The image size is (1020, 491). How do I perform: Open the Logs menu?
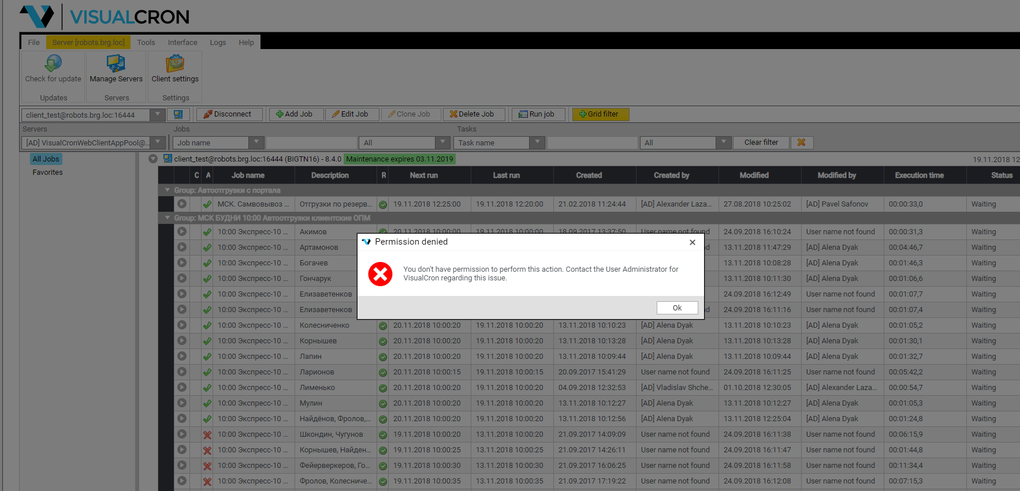click(218, 43)
